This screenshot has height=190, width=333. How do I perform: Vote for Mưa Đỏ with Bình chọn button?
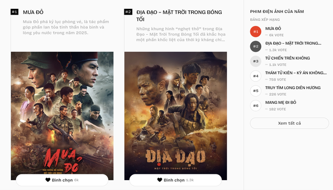coord(62,180)
